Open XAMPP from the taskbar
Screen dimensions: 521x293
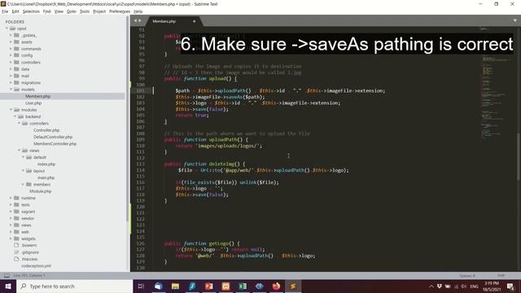click(225, 286)
